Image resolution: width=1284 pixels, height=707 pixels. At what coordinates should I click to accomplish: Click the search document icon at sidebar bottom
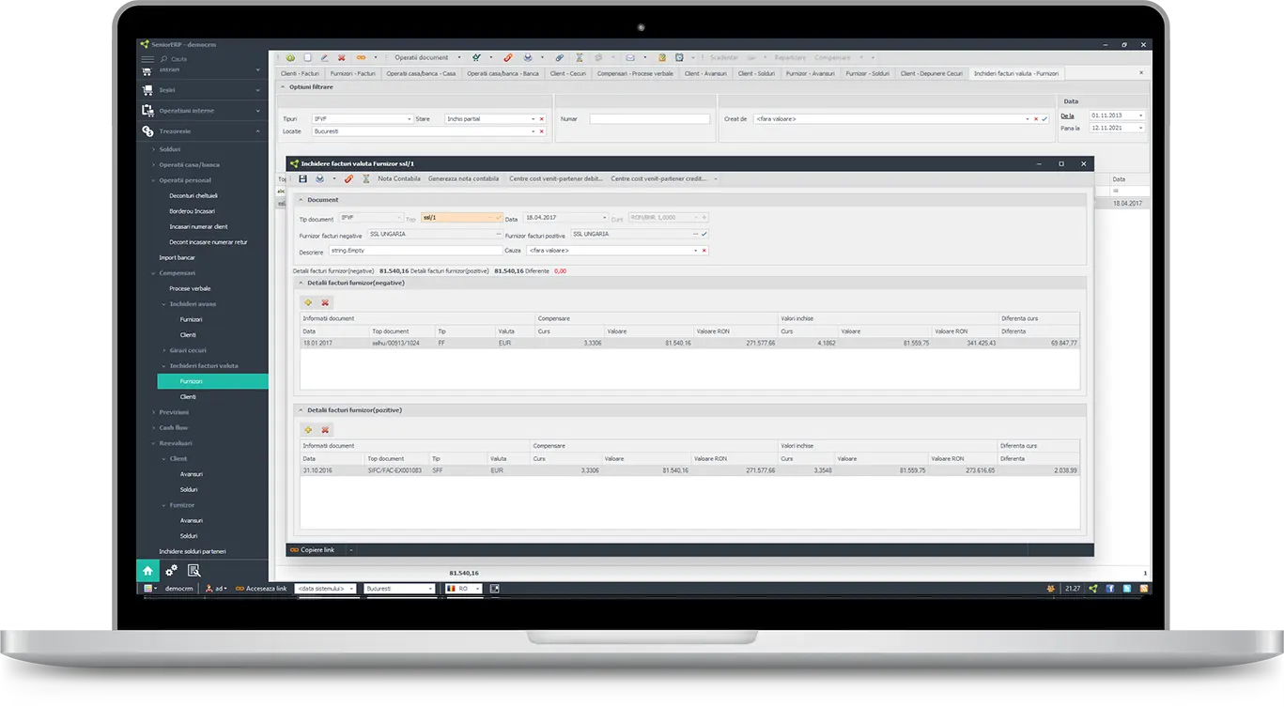[194, 570]
